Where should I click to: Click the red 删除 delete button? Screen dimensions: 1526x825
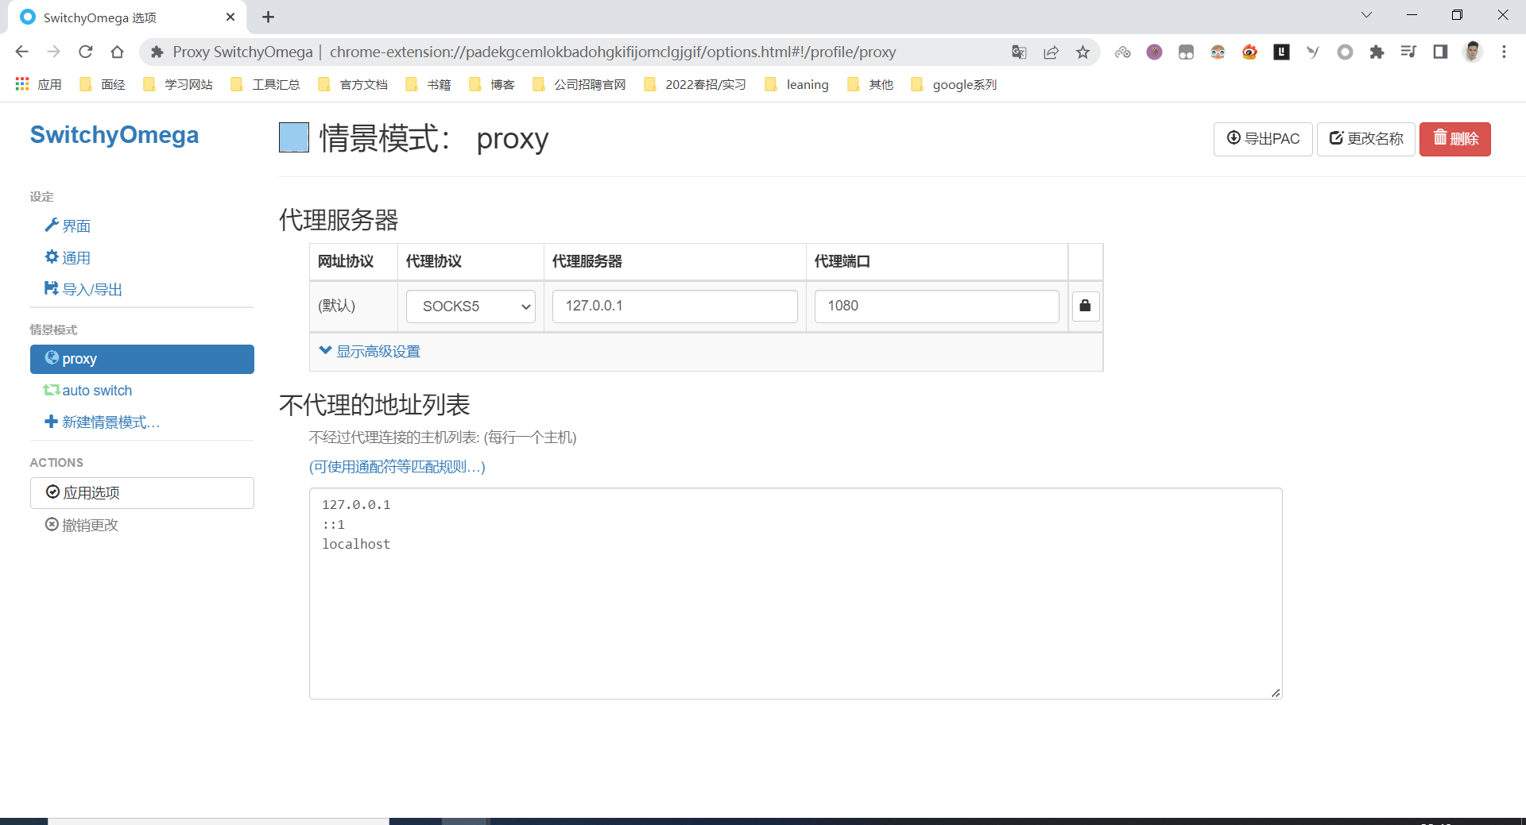pos(1455,139)
